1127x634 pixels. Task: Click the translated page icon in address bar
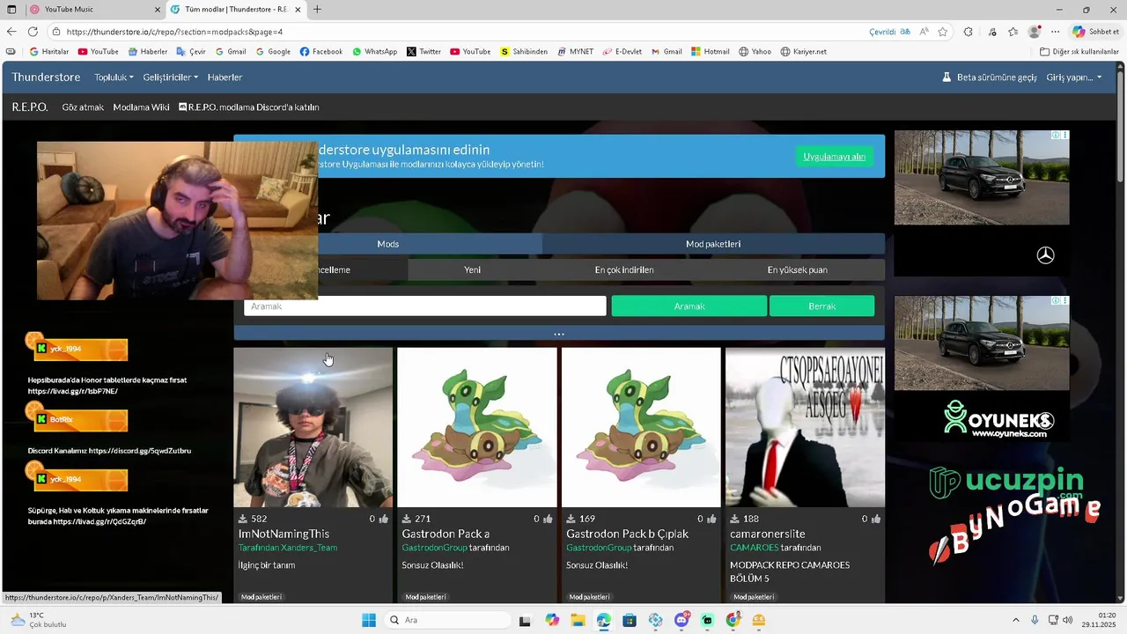coord(905,32)
